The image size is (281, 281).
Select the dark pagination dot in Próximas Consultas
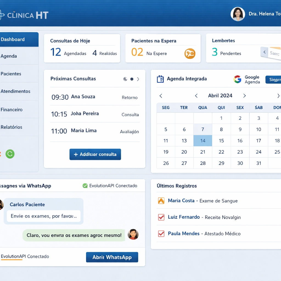(132, 79)
